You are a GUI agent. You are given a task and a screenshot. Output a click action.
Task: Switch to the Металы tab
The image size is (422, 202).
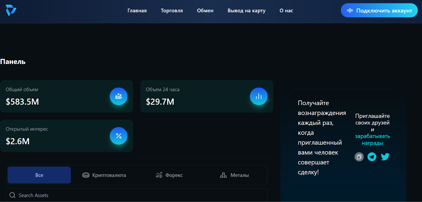[x=234, y=175]
